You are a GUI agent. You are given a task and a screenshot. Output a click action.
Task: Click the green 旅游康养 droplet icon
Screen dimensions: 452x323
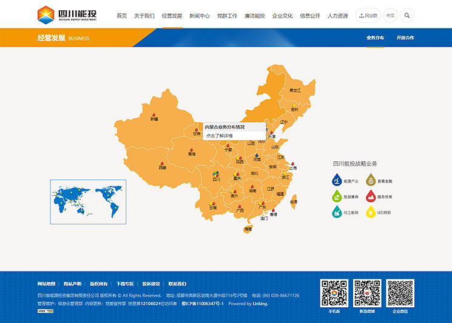pyautogui.click(x=336, y=196)
